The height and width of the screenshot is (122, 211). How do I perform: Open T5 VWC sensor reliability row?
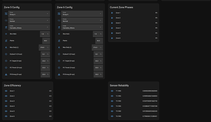134,111
